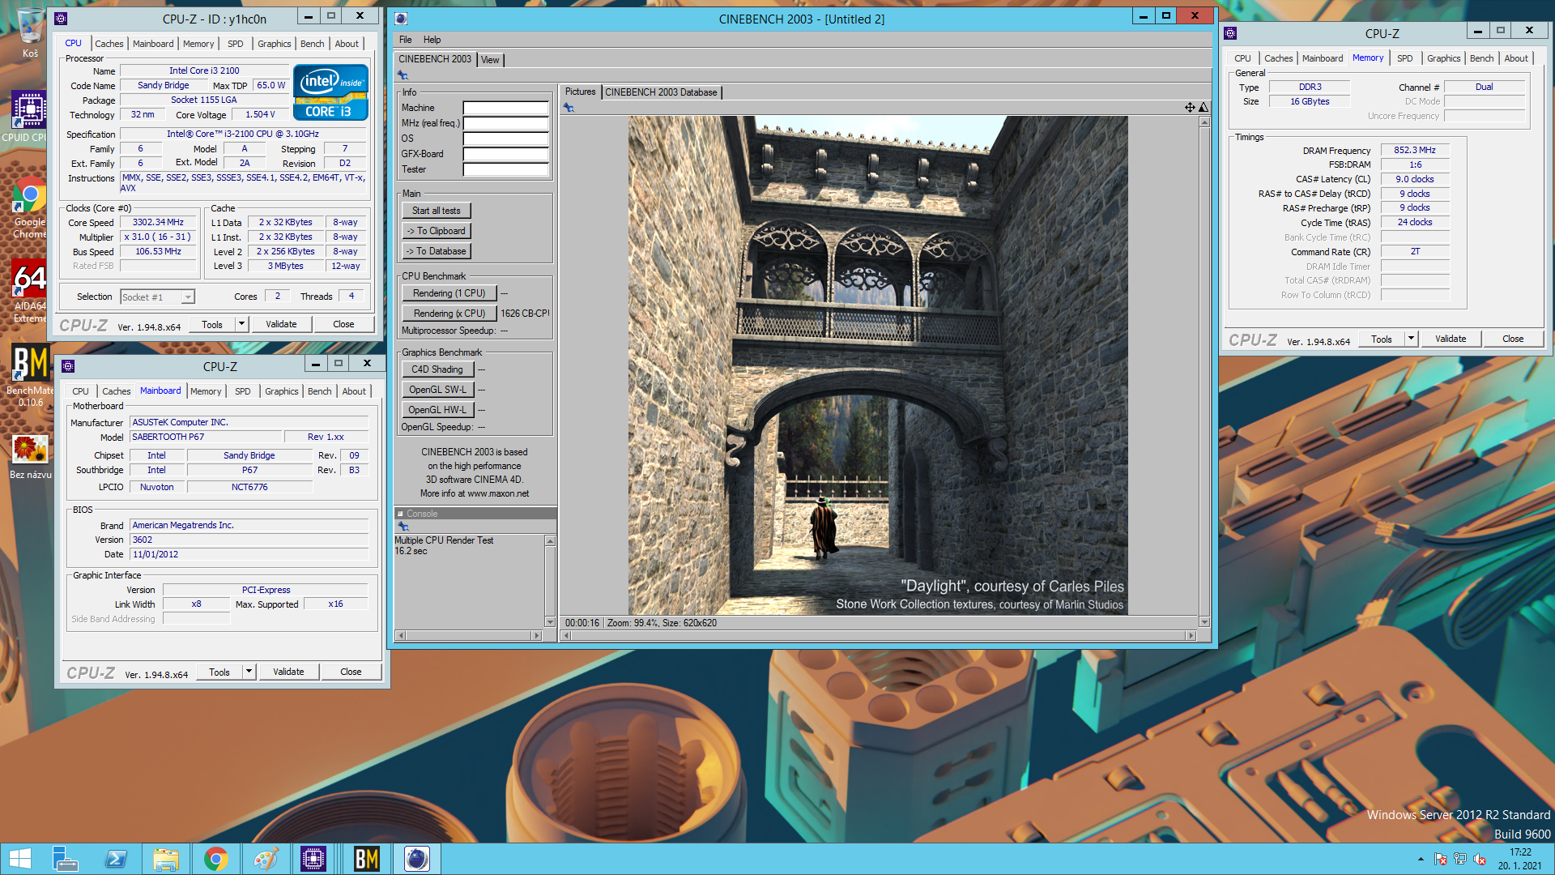Switch to Chrome in the taskbar

tap(216, 859)
